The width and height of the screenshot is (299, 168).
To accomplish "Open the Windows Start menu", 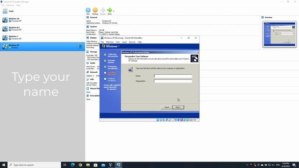I will click(x=4, y=165).
